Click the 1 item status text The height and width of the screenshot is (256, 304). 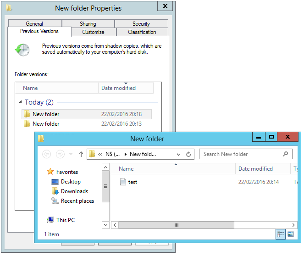[51, 234]
